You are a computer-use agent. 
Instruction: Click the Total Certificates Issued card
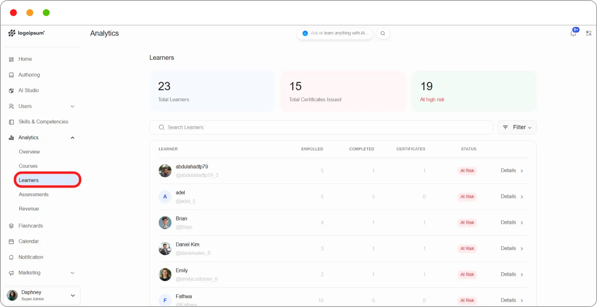coord(343,91)
